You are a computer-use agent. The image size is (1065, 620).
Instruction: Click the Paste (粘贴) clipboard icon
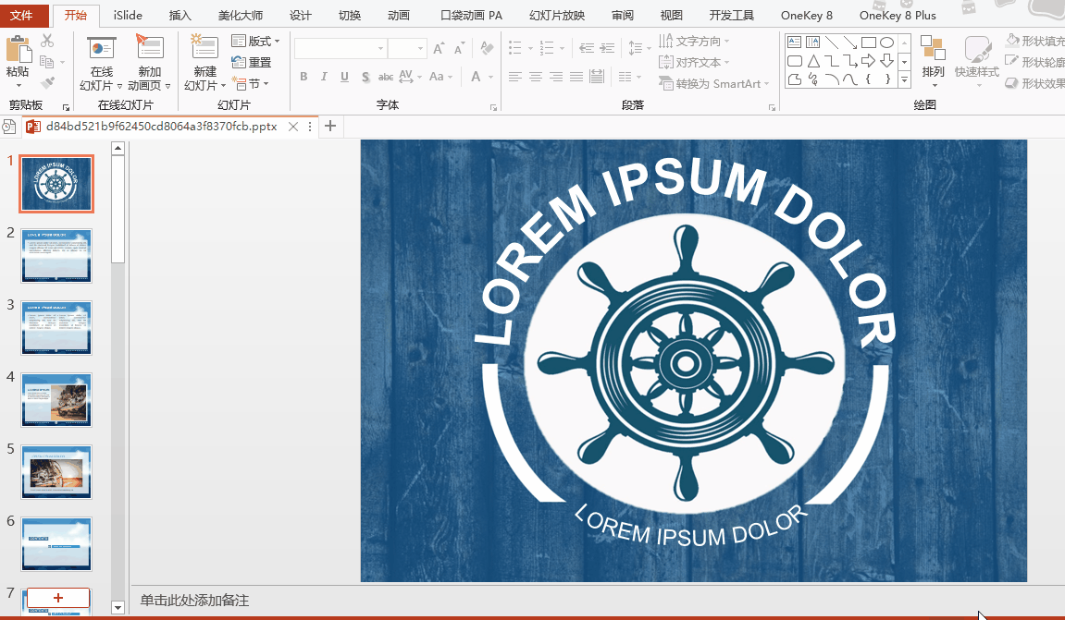coord(18,49)
